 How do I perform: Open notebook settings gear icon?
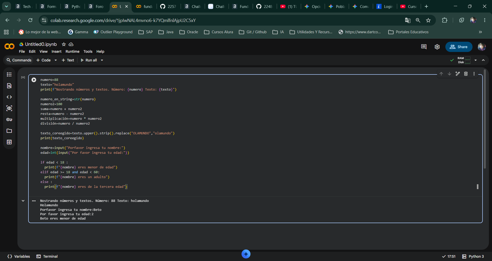[x=437, y=47]
